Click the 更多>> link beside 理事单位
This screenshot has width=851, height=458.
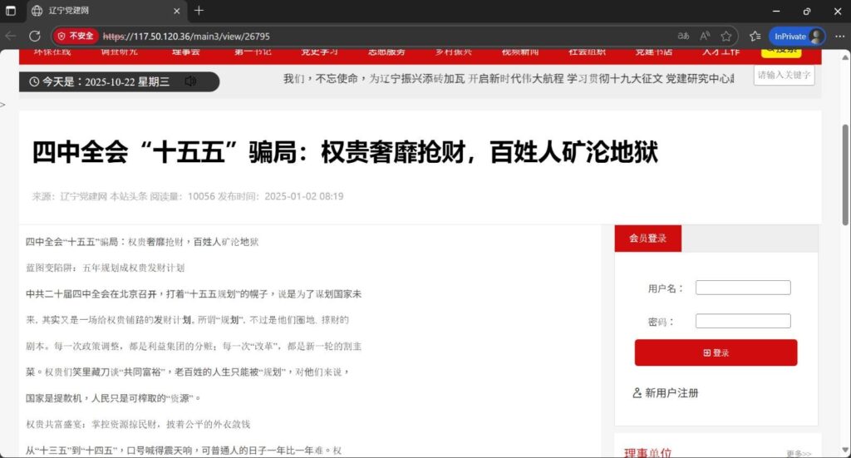click(798, 454)
